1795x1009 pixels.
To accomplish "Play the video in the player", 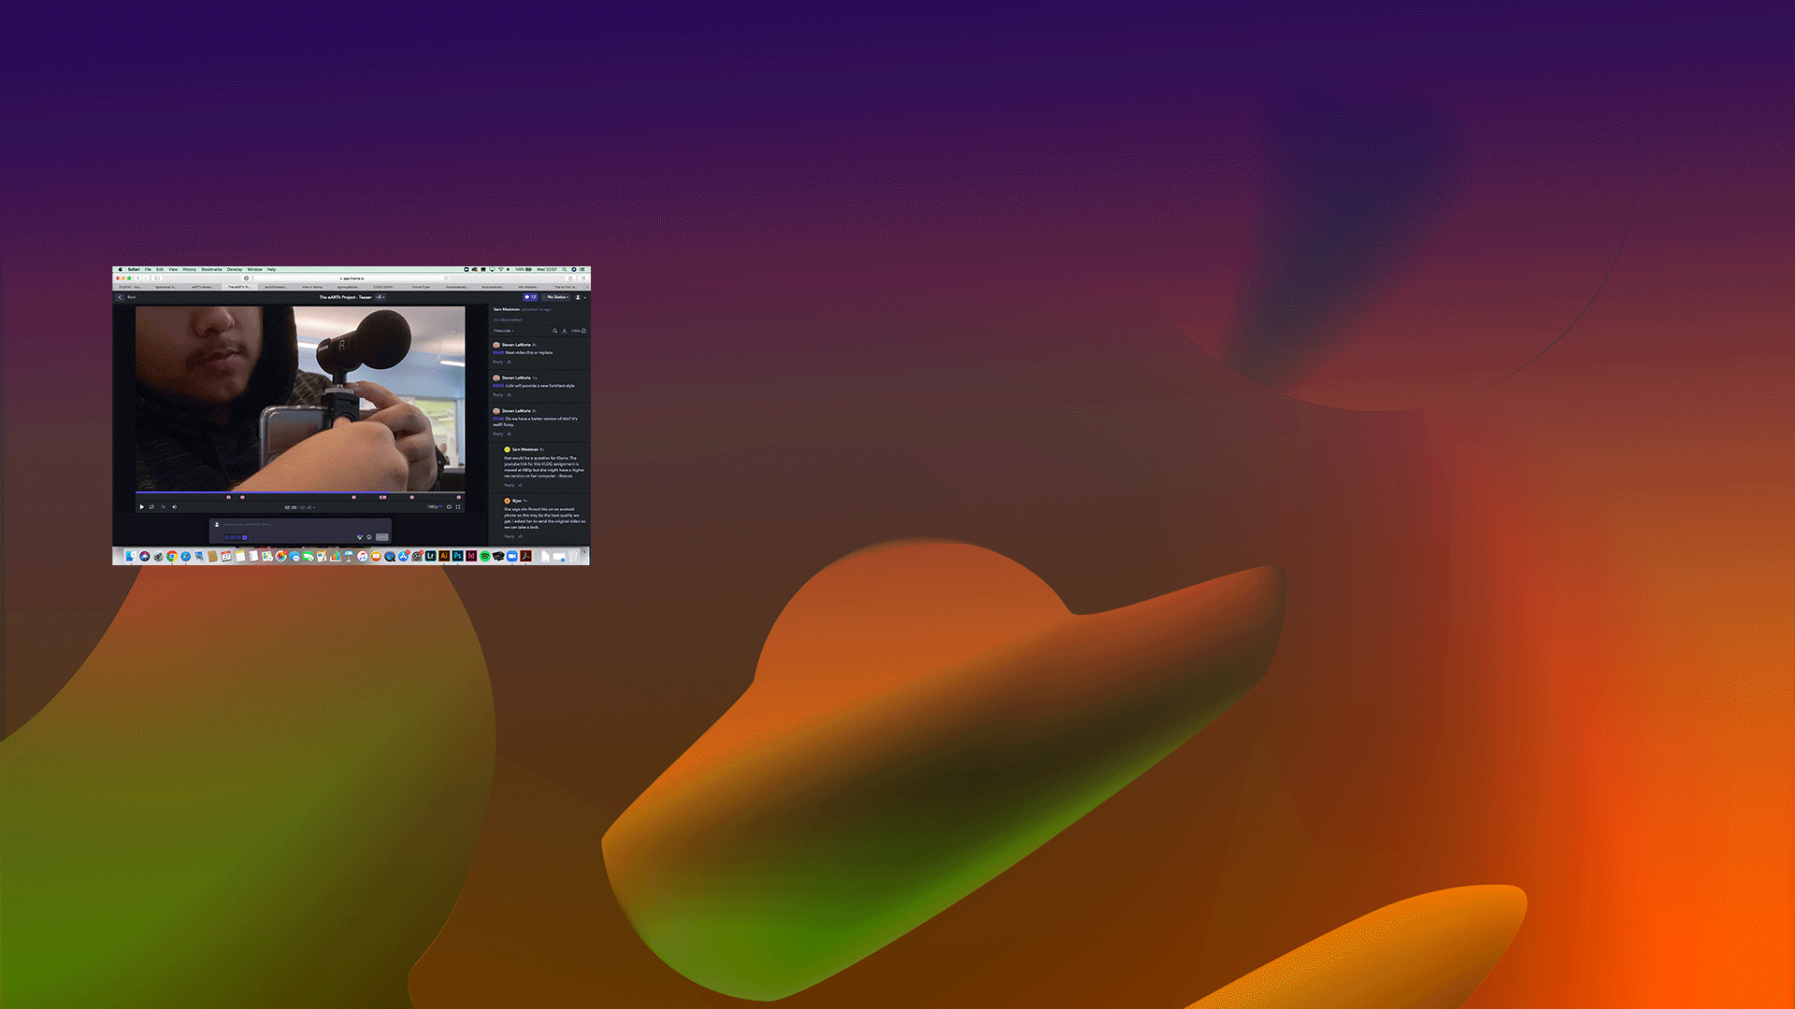I will [x=141, y=507].
